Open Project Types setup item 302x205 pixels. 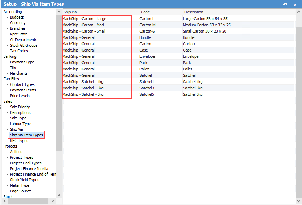coord(21,157)
